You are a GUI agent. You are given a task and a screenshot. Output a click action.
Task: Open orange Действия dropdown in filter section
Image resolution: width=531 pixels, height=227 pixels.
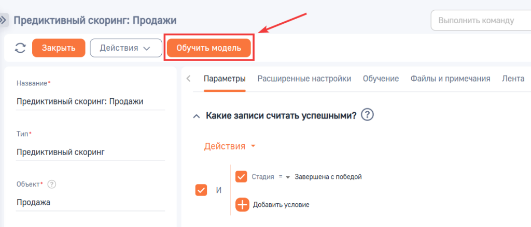[230, 146]
